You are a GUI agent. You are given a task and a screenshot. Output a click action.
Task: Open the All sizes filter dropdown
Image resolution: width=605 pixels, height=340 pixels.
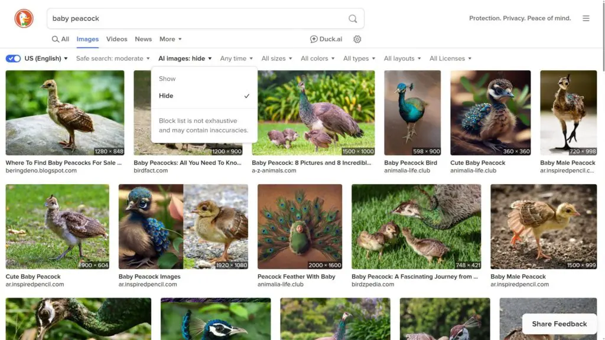277,58
